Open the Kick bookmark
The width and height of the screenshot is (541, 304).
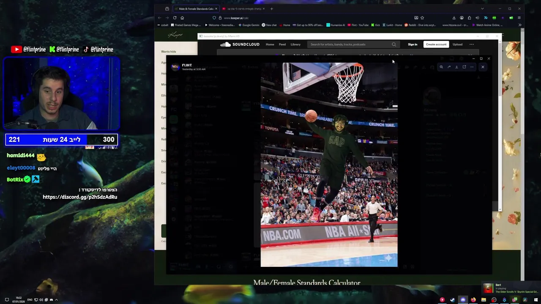[376, 25]
